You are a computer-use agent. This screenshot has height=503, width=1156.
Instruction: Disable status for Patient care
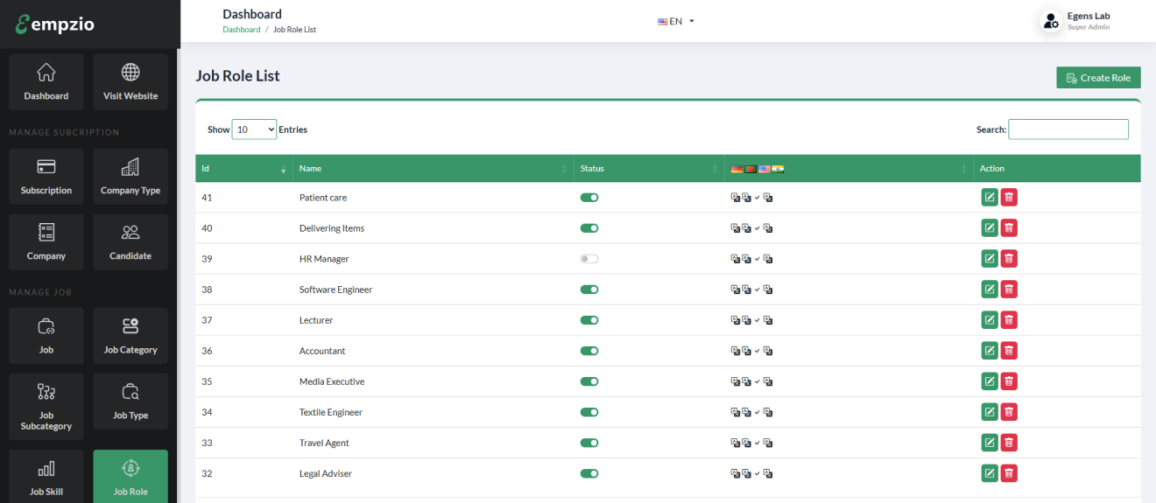[x=589, y=198]
